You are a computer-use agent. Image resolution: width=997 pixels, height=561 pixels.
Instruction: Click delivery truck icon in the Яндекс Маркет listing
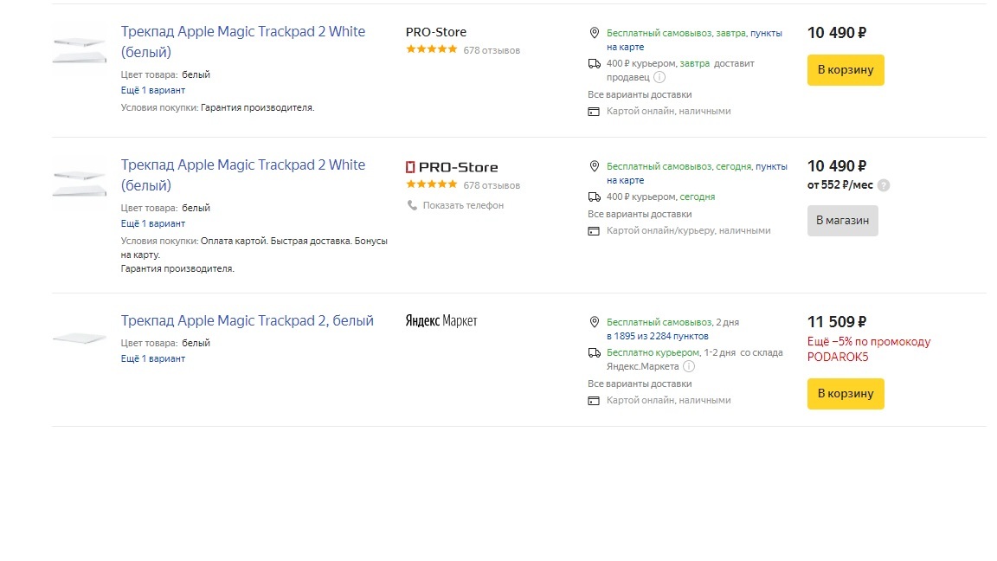pyautogui.click(x=594, y=352)
